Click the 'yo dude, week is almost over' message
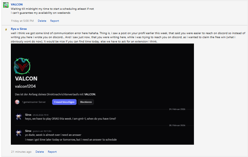248x157 pixels. click(53, 135)
